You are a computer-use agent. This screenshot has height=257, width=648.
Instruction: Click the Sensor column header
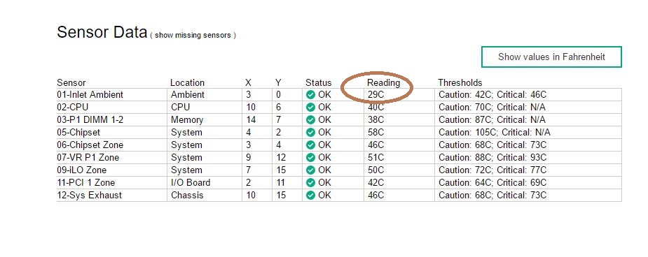pos(71,83)
